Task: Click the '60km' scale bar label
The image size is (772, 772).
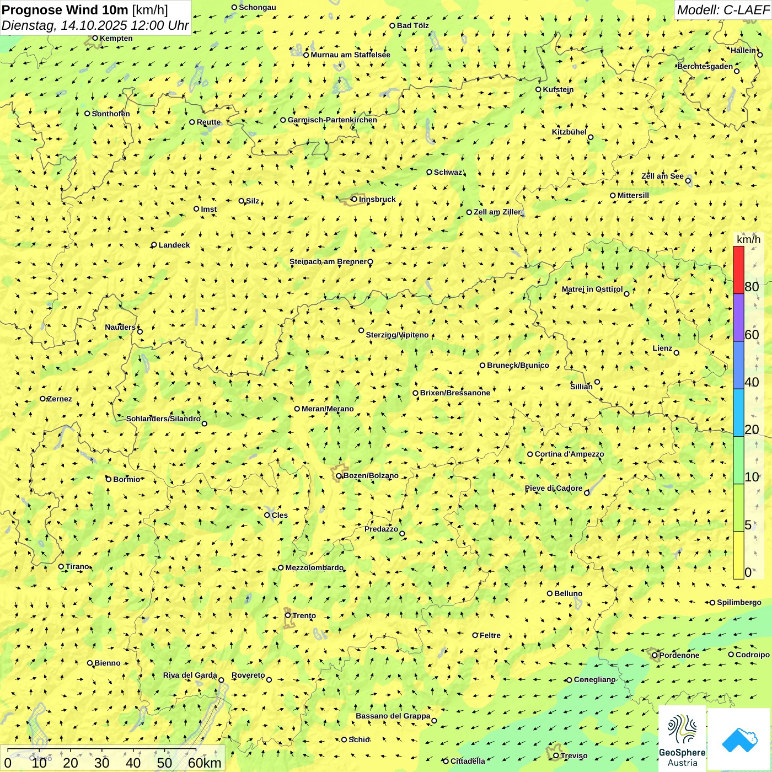Action: [x=205, y=763]
